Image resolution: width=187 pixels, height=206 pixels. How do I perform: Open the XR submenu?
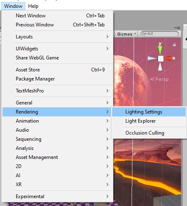coord(58,185)
